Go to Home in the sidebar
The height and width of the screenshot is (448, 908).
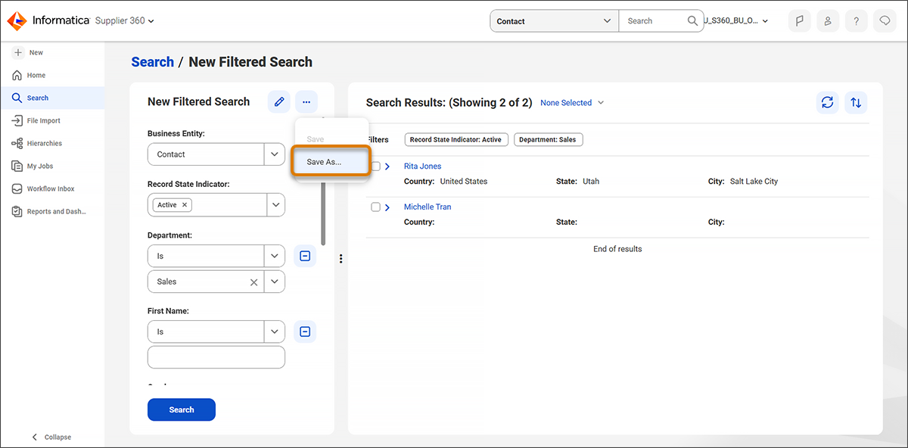pos(52,75)
